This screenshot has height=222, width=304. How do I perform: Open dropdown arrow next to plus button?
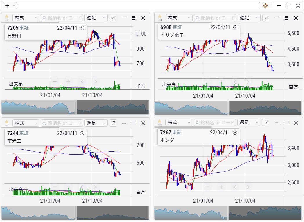14,5
